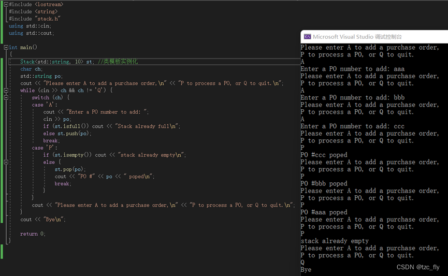Viewport: 448px width, 276px height.
Task: Click the cout "PO #" poped line
Action: pyautogui.click(x=105, y=177)
